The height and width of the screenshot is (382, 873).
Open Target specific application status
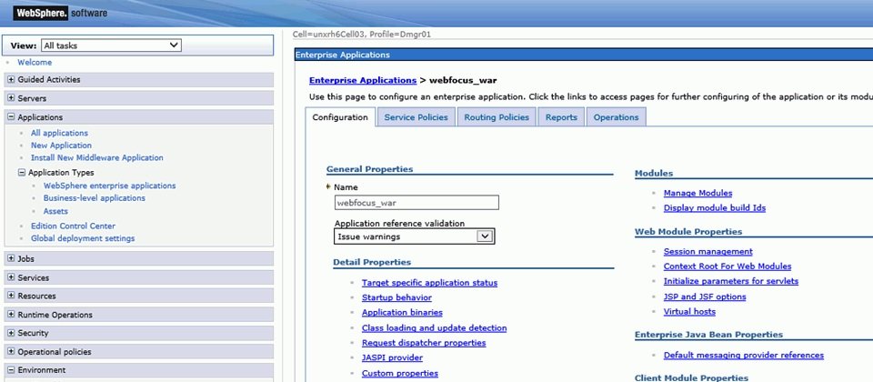(x=429, y=283)
